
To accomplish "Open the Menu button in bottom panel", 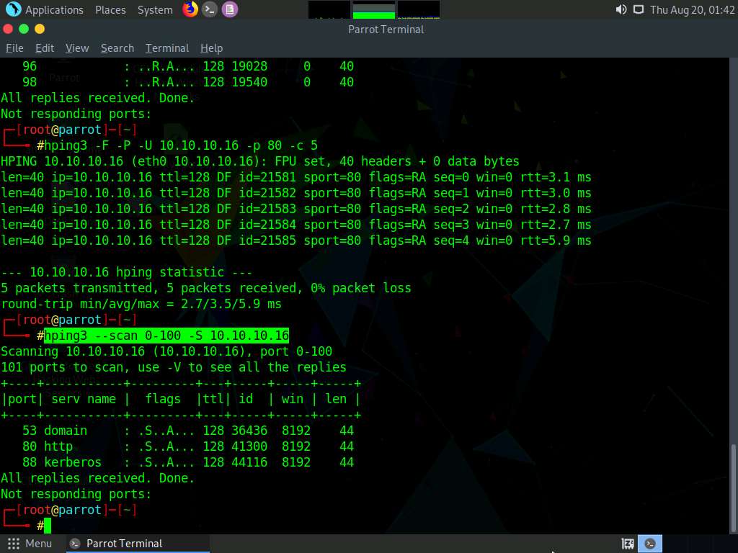I will click(30, 544).
